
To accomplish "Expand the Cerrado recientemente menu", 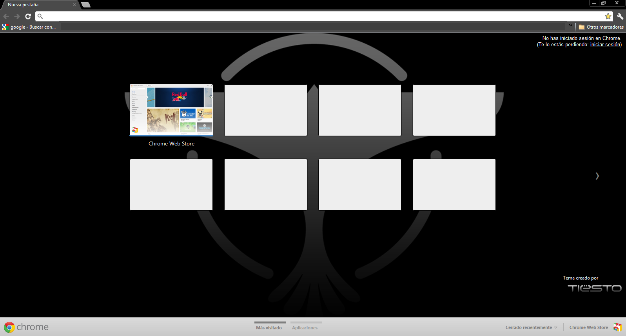I will coord(531,327).
